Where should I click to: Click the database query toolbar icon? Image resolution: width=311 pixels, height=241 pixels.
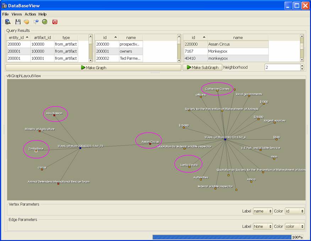pos(8,22)
